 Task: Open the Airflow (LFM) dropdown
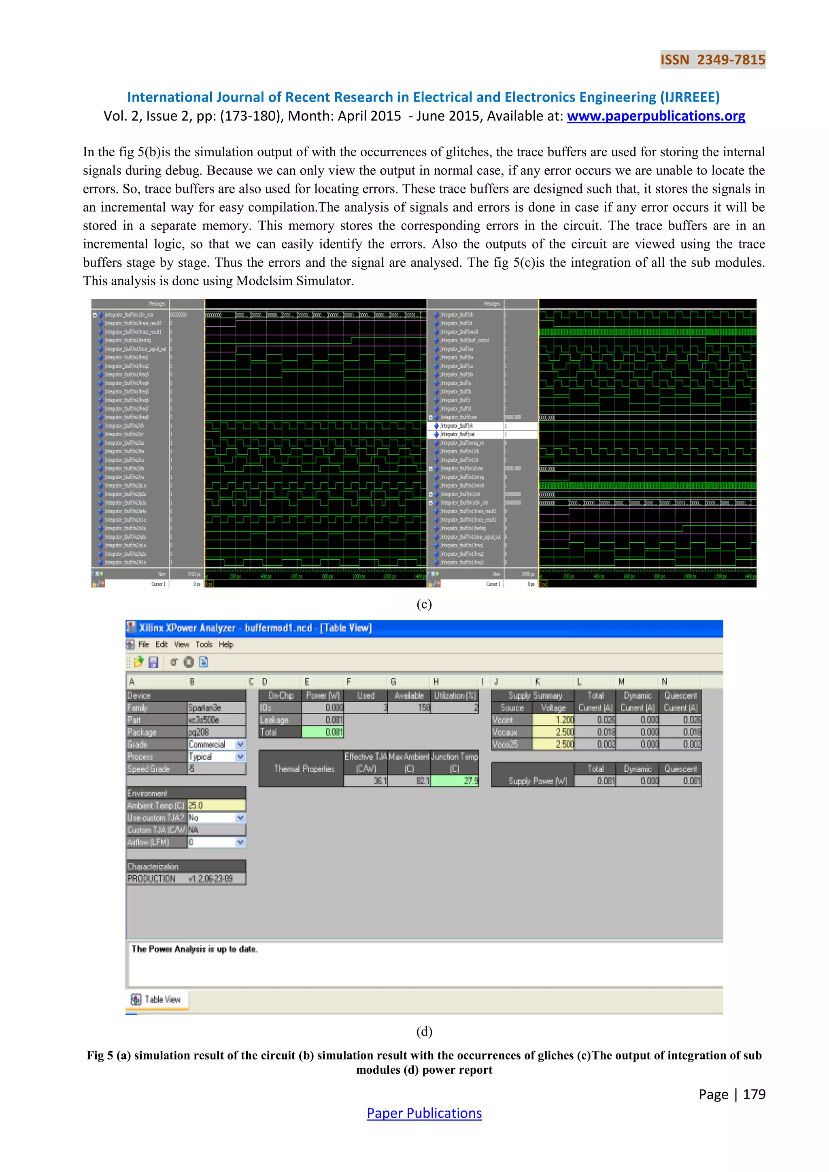tap(240, 842)
